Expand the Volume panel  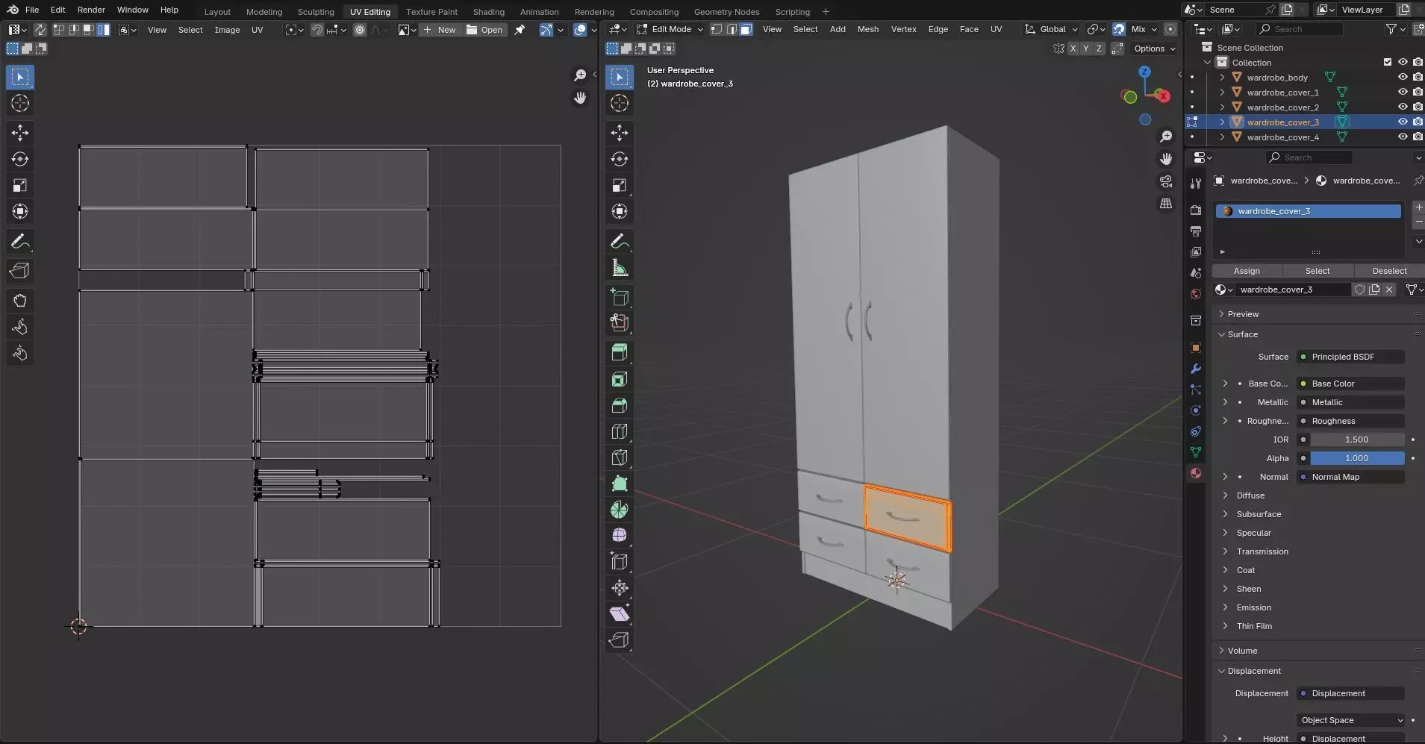pyautogui.click(x=1242, y=651)
